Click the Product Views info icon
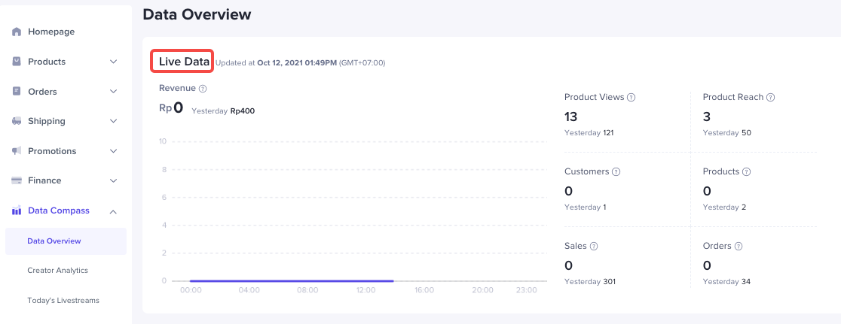Screen dimensions: 841x324 pyautogui.click(x=632, y=98)
